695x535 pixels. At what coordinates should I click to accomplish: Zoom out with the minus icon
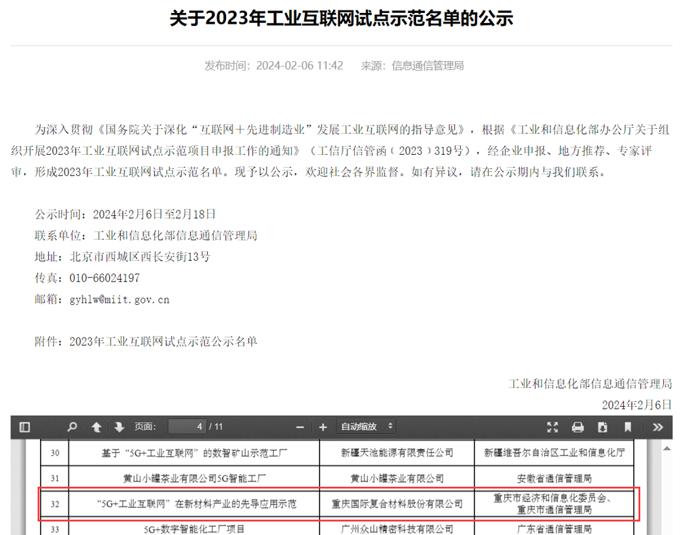(x=300, y=427)
